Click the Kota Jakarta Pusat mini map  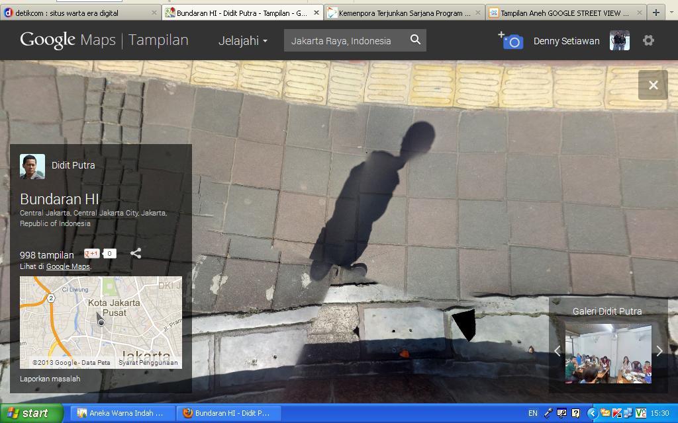[101, 322]
